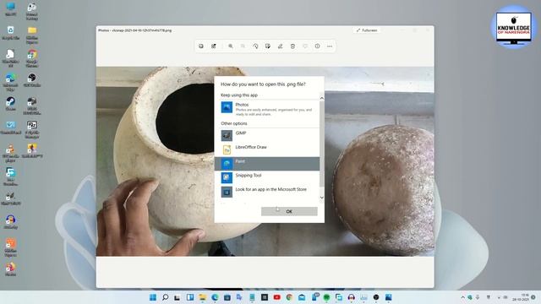This screenshot has height=304, width=541.
Task: Open the See all photos icon in toolbar
Action: tap(201, 46)
